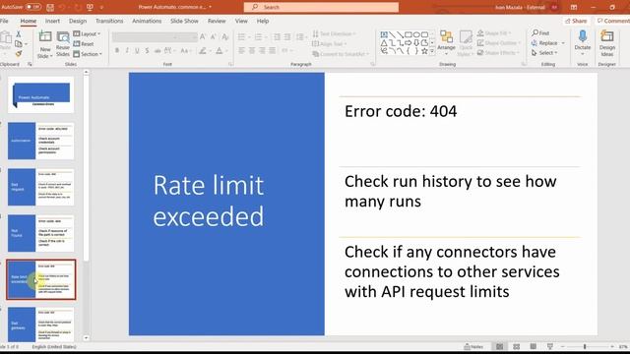Open the Layout dropdown

pyautogui.click(x=87, y=34)
